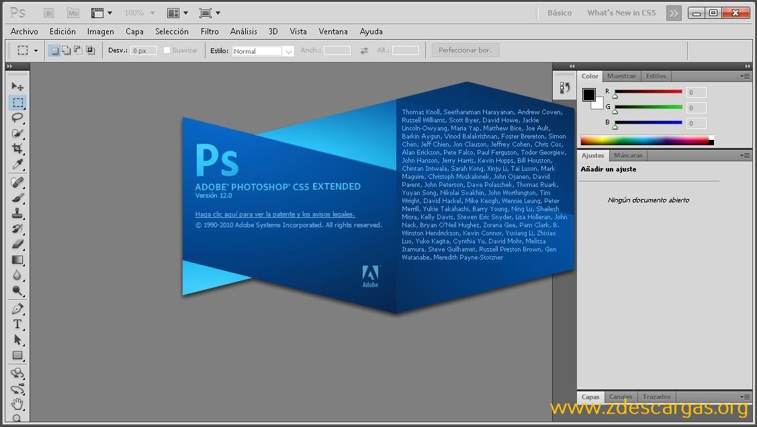
Task: Select the Rectangle shape tool
Action: (17, 356)
